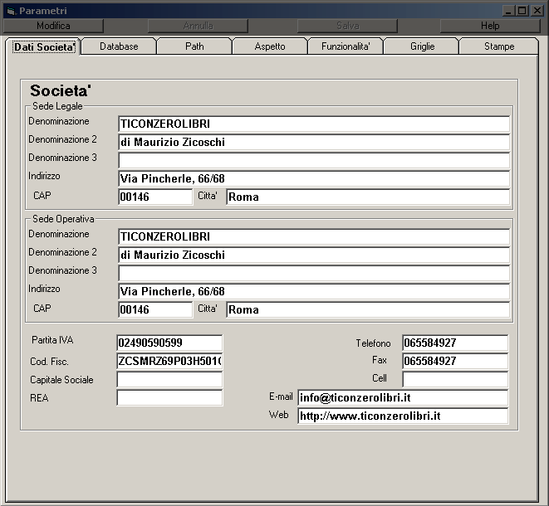The height and width of the screenshot is (506, 549).
Task: Focus the REA input field
Action: point(169,397)
